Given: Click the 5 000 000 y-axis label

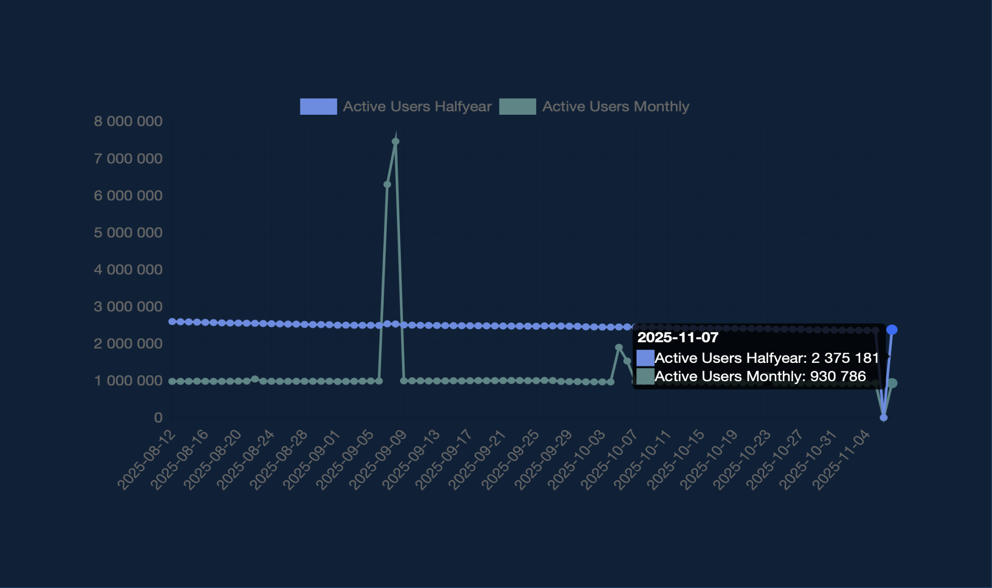Looking at the screenshot, I should click(128, 233).
